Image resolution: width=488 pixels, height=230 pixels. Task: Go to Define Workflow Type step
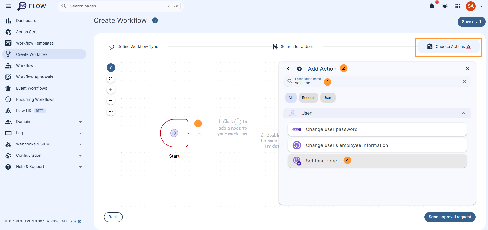point(134,47)
